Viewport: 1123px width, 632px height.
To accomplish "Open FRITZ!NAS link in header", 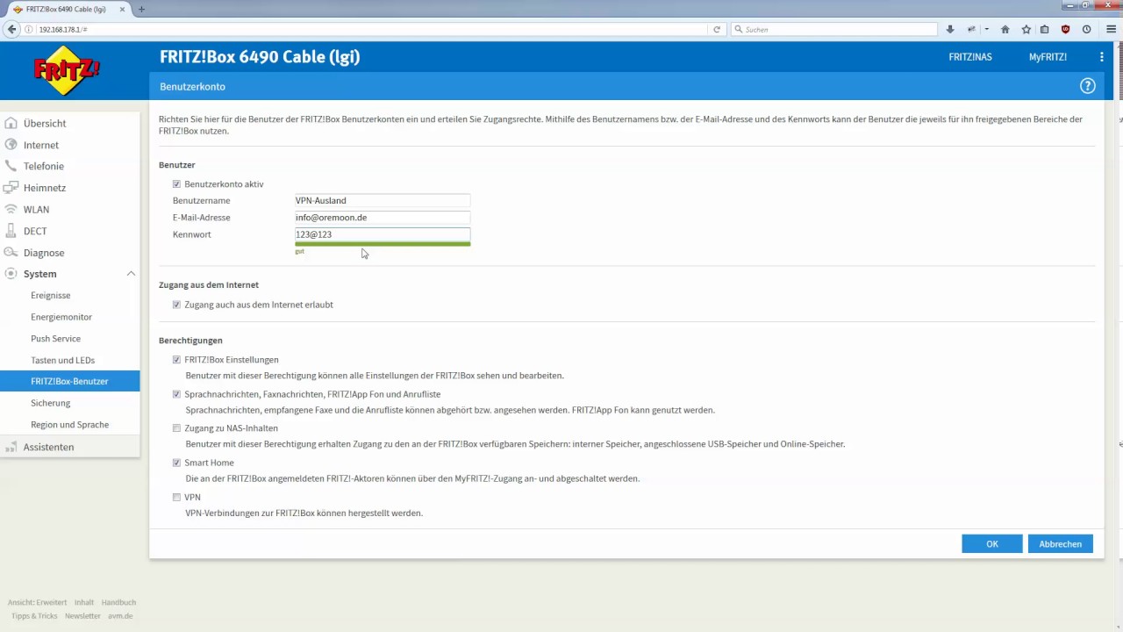I will [x=970, y=57].
